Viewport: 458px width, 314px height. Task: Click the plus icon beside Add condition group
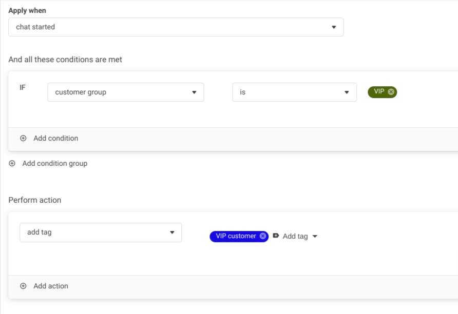coord(12,163)
